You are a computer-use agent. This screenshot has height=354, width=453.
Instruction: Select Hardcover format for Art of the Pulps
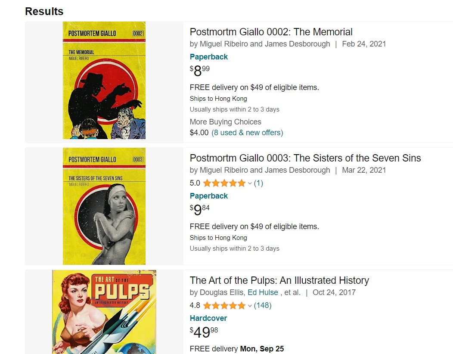tap(208, 318)
